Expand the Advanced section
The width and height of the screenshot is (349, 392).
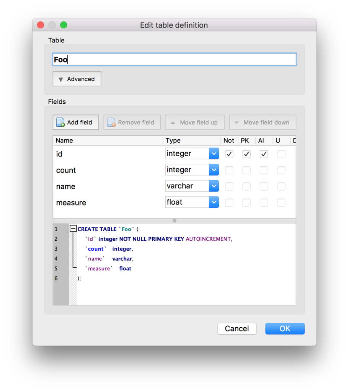click(x=77, y=79)
